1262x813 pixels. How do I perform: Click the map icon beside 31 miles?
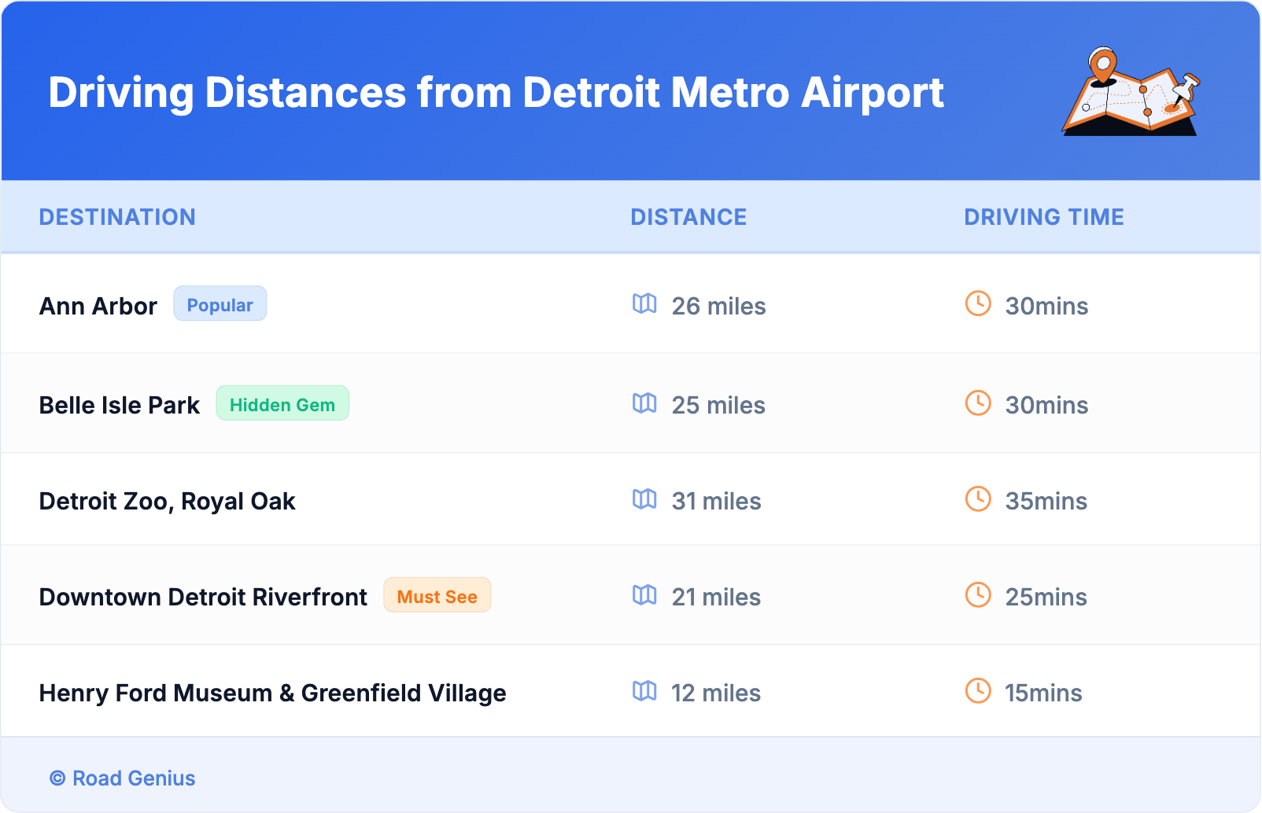(x=644, y=499)
